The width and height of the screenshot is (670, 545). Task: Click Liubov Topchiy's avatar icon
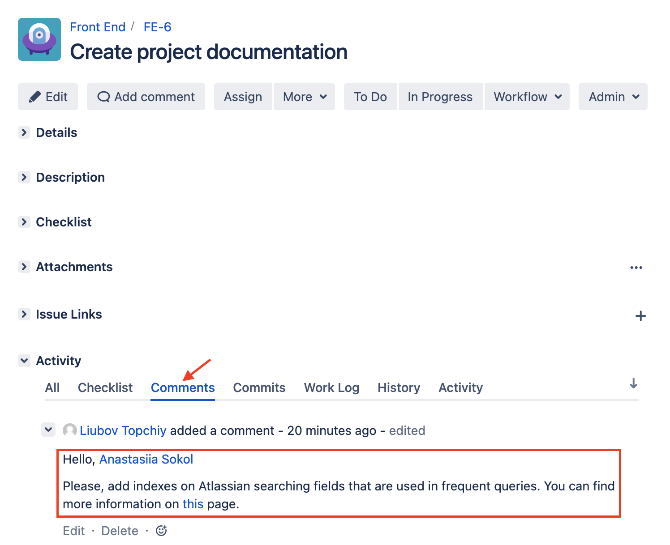[70, 430]
